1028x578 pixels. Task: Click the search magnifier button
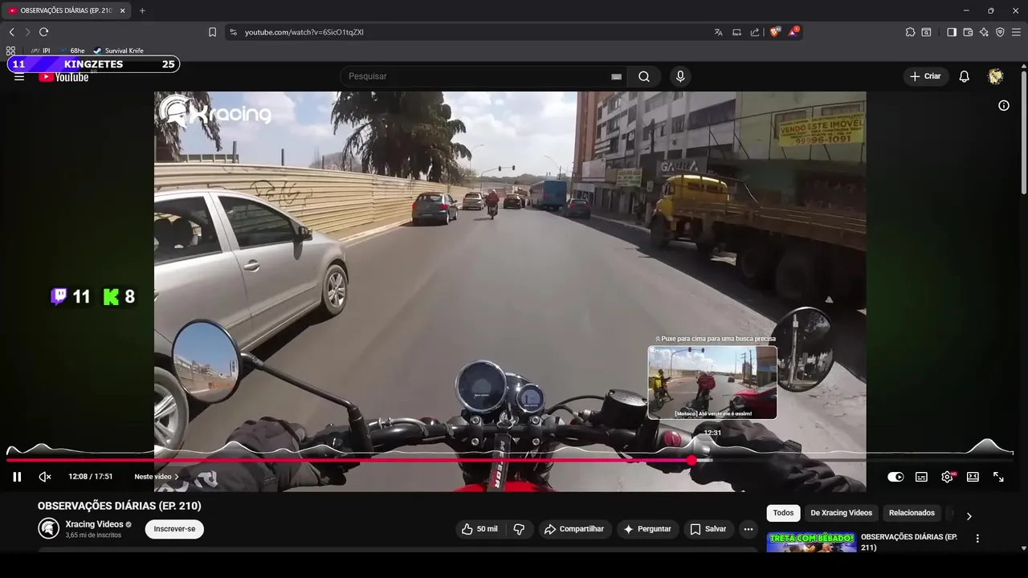click(644, 76)
